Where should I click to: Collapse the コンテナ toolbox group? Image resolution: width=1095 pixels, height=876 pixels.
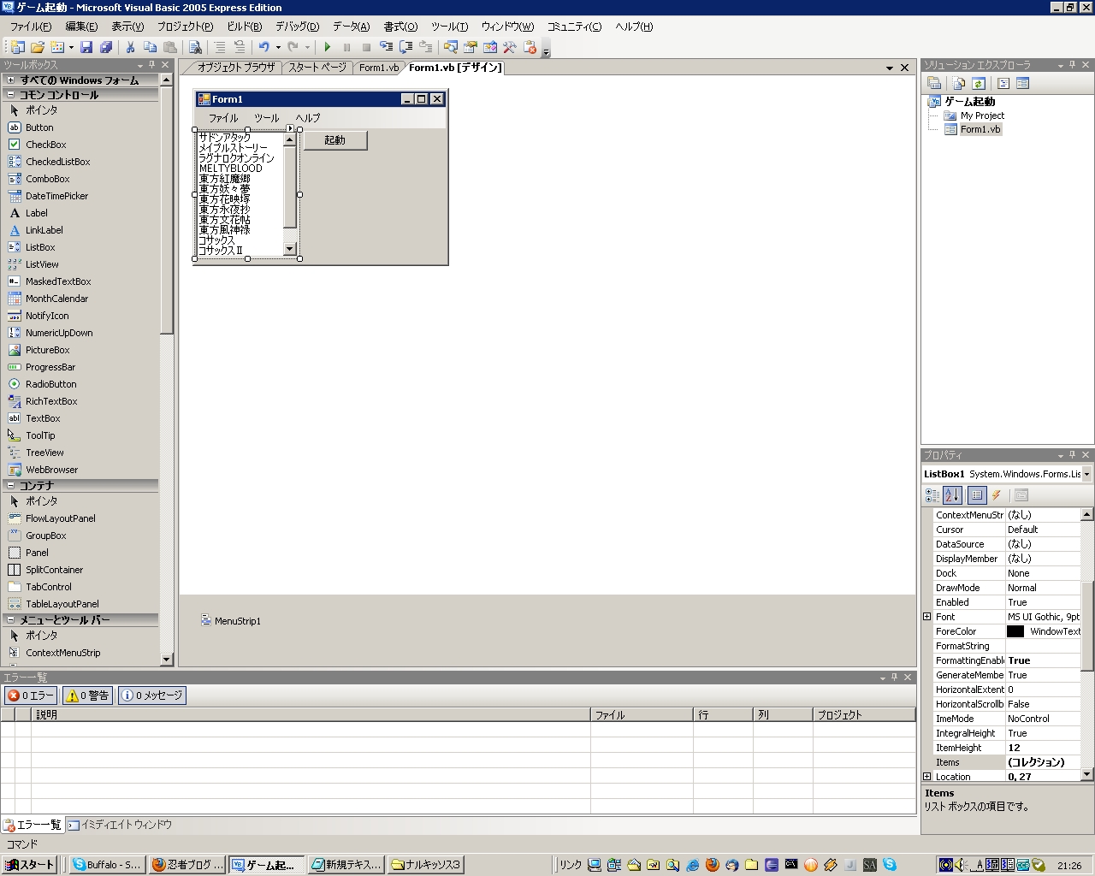(11, 486)
